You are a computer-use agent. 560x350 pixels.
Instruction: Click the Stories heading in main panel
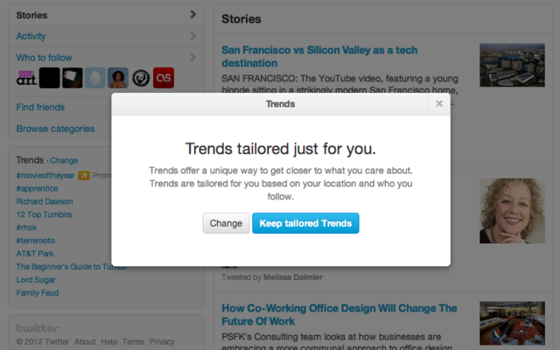pyautogui.click(x=241, y=19)
